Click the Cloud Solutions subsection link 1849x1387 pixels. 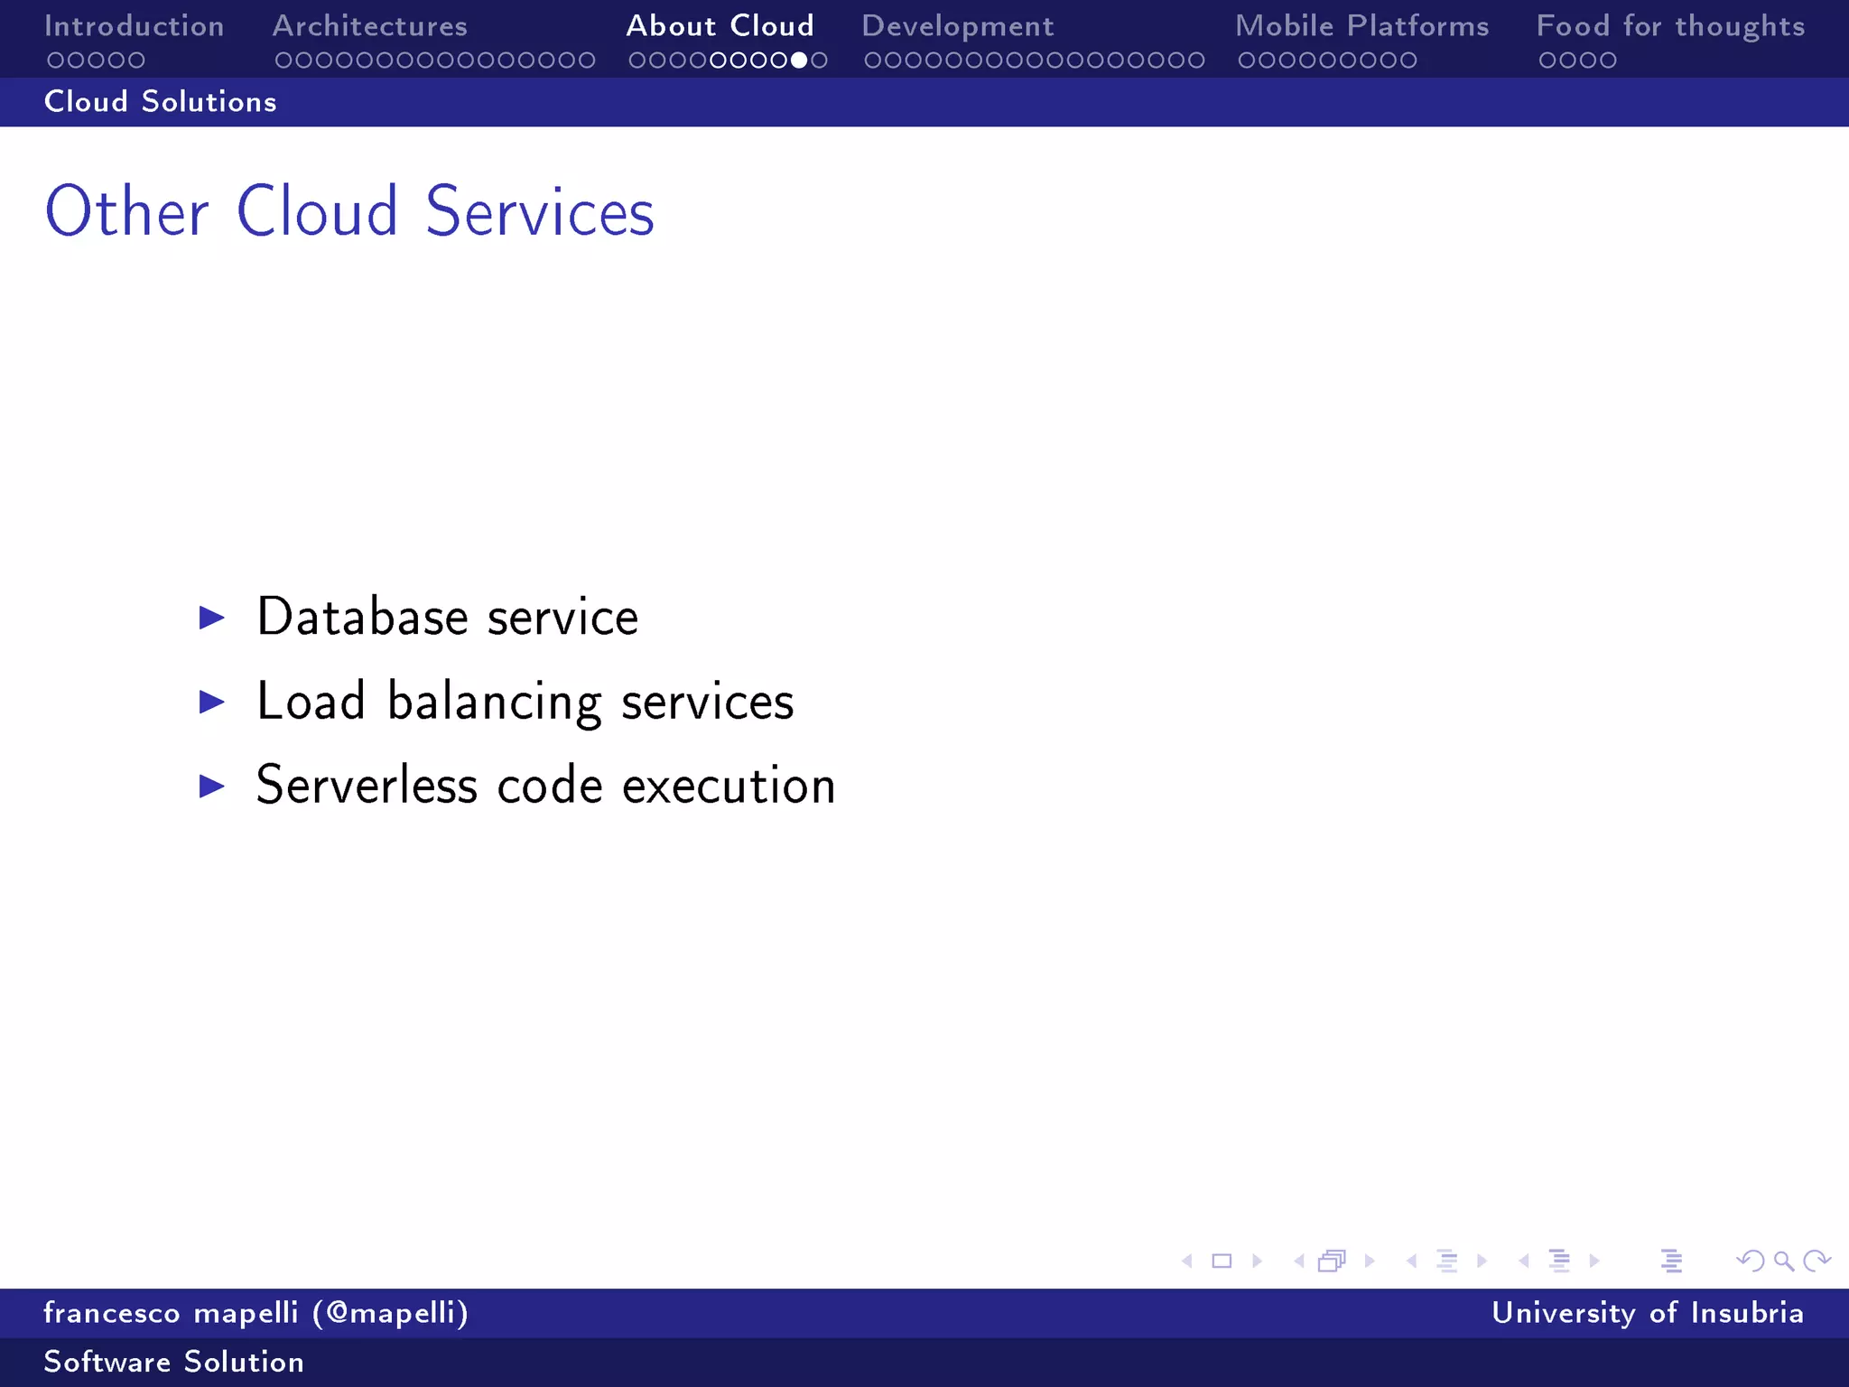pos(161,101)
